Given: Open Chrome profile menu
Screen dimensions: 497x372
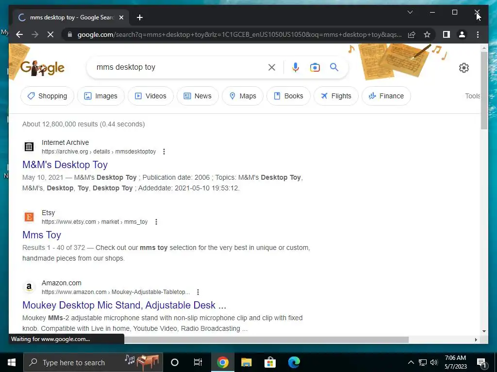Looking at the screenshot, I should [x=462, y=34].
